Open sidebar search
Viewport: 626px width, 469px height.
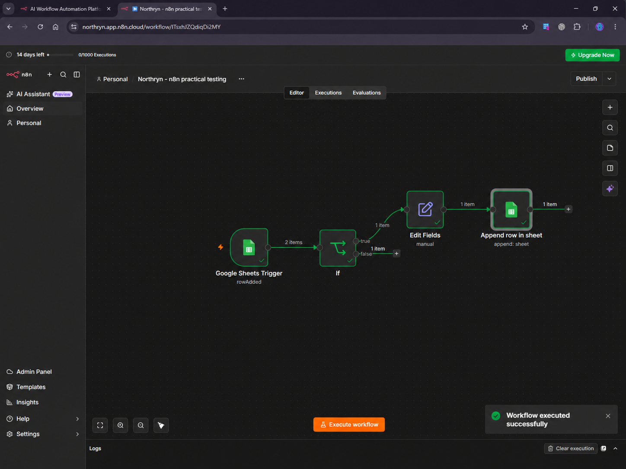coord(63,75)
